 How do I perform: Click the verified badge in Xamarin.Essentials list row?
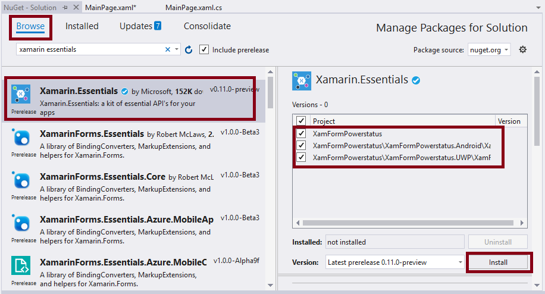(124, 92)
